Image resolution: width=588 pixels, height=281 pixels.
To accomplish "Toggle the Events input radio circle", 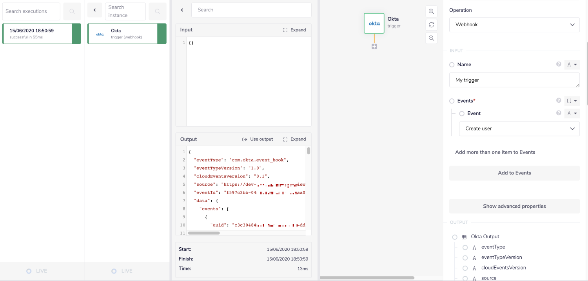I will 452,101.
